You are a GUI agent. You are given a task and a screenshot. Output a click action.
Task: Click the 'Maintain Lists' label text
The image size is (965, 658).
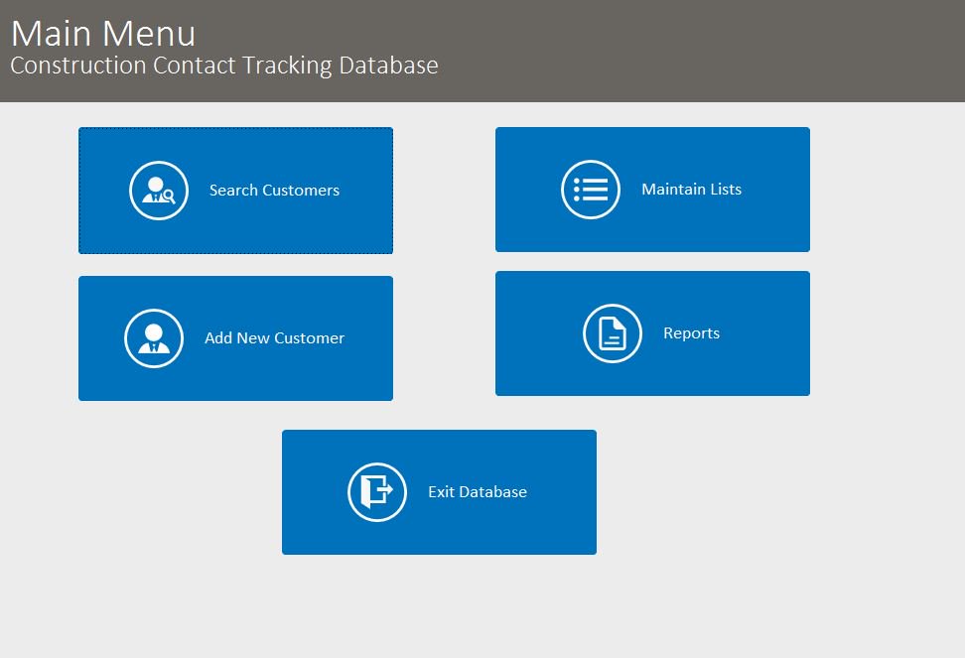[691, 189]
